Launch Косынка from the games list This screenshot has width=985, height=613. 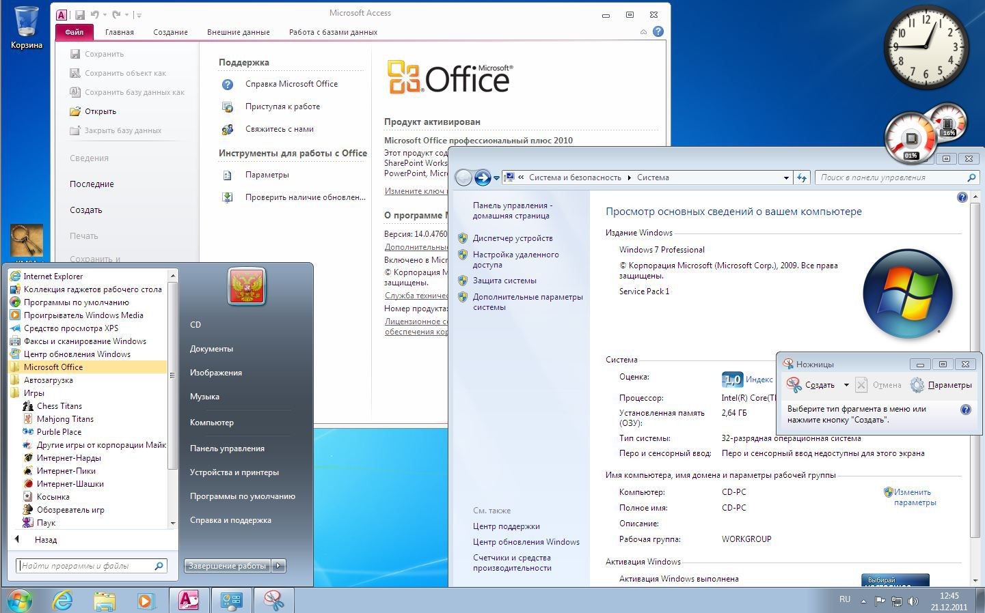pyautogui.click(x=53, y=496)
